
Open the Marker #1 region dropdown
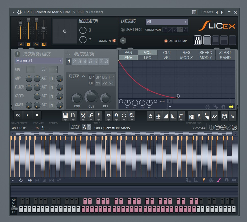[39, 61]
